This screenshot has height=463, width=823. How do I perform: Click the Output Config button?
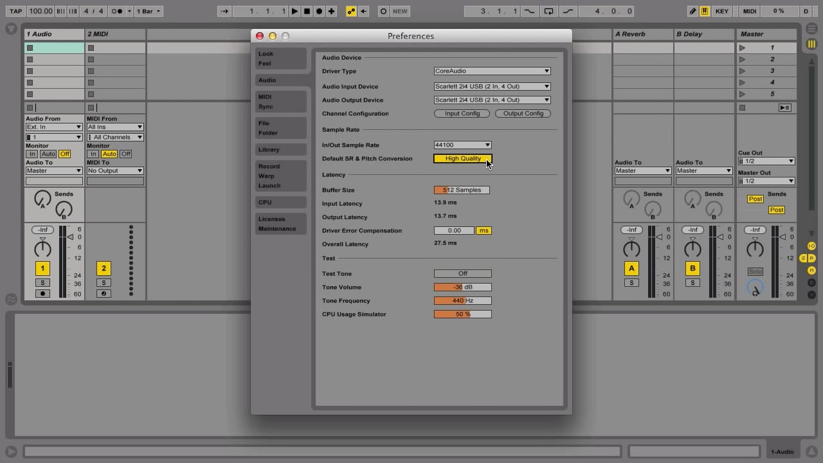[523, 113]
